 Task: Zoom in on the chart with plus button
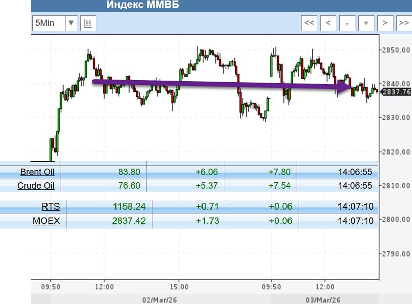point(366,23)
